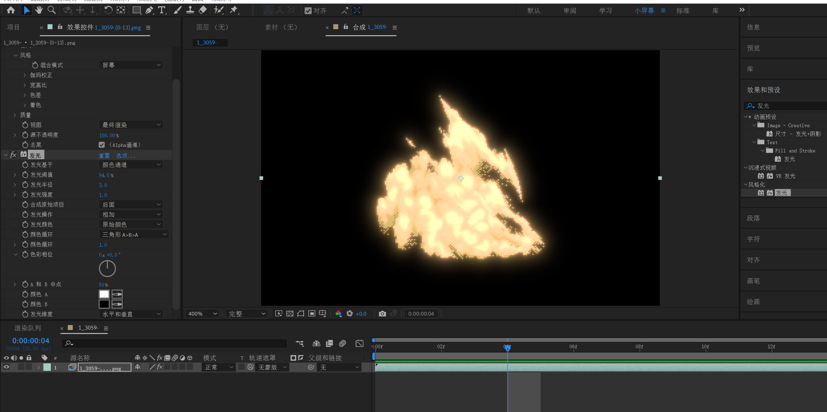827x412 pixels.
Task: Toggle 发光强度 stopwatch keyframing
Action: pyautogui.click(x=25, y=195)
